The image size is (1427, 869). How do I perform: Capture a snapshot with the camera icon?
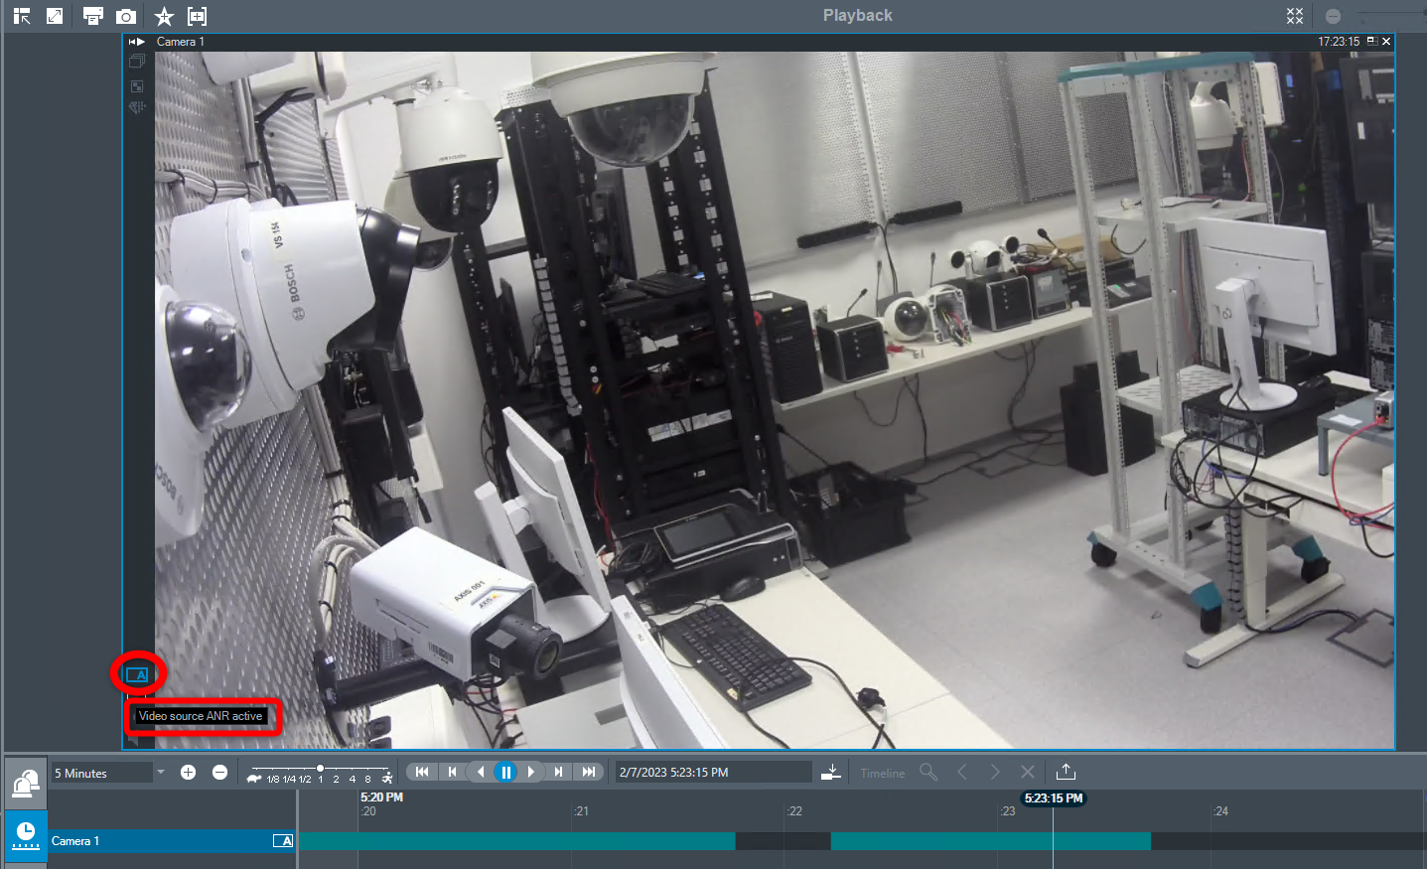click(x=126, y=16)
